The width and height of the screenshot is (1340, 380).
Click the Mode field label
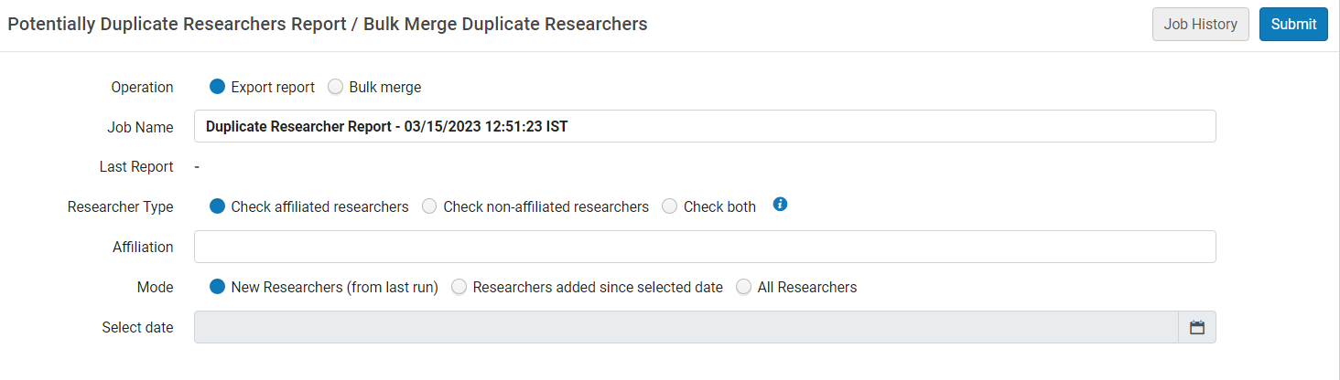coord(155,288)
